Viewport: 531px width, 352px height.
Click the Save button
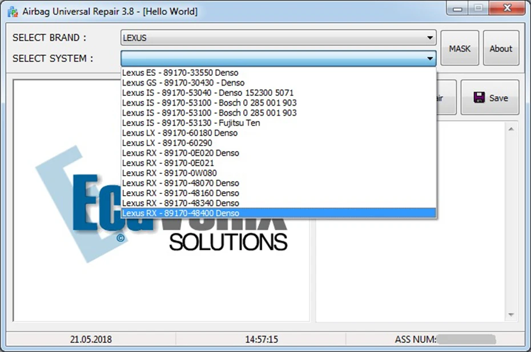pos(490,98)
